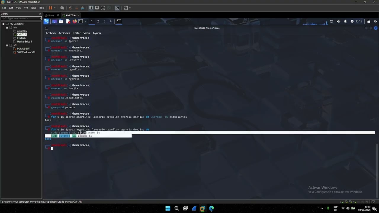Toggle the thumbnail bar view icon

coord(97,8)
